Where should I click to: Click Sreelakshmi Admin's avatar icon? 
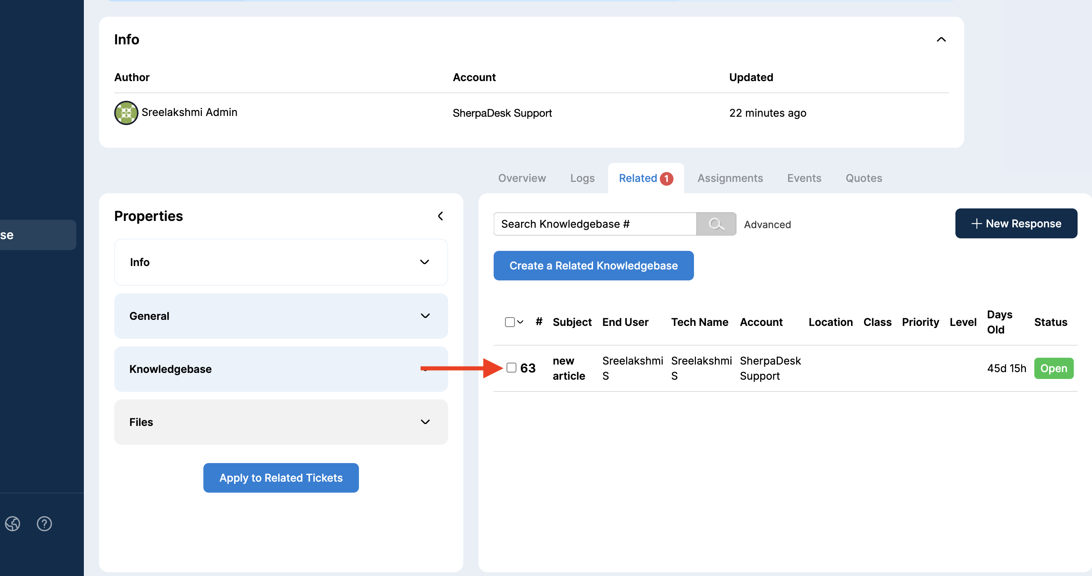pos(126,113)
